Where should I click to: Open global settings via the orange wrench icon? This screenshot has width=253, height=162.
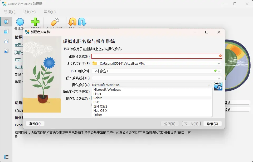tap(55, 22)
